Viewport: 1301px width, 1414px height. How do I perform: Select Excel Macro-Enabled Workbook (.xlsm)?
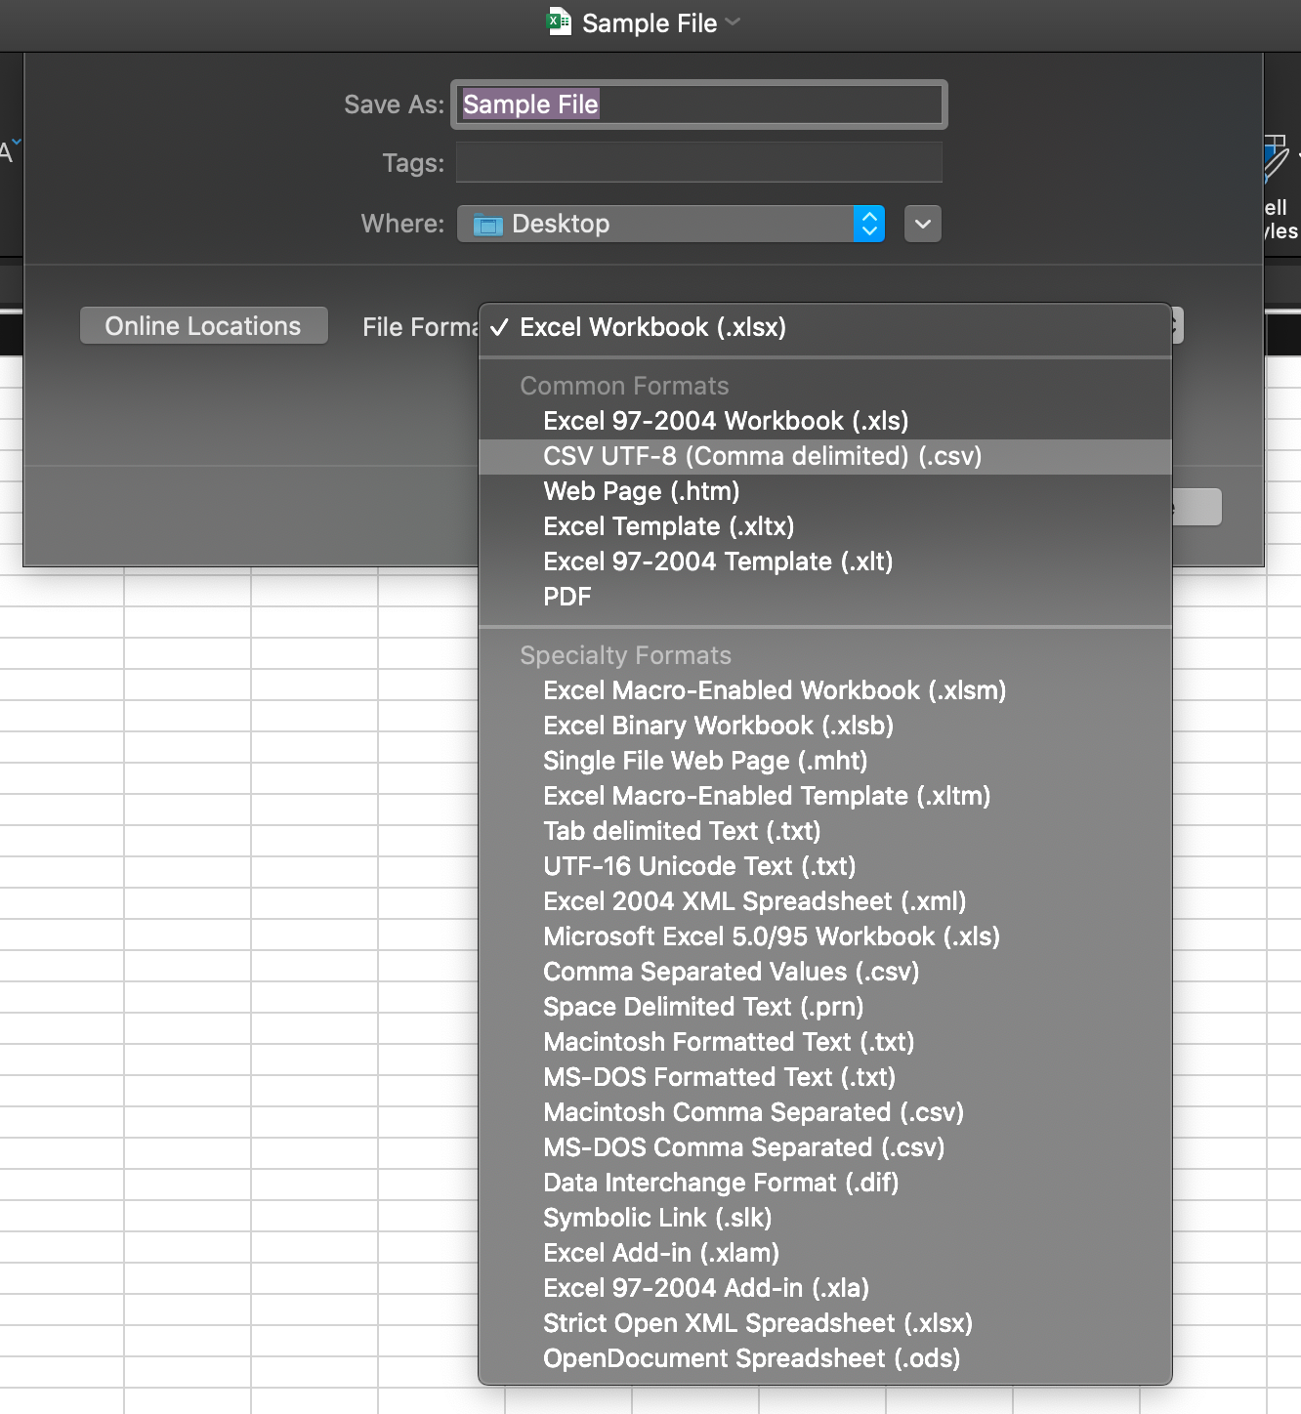point(775,690)
